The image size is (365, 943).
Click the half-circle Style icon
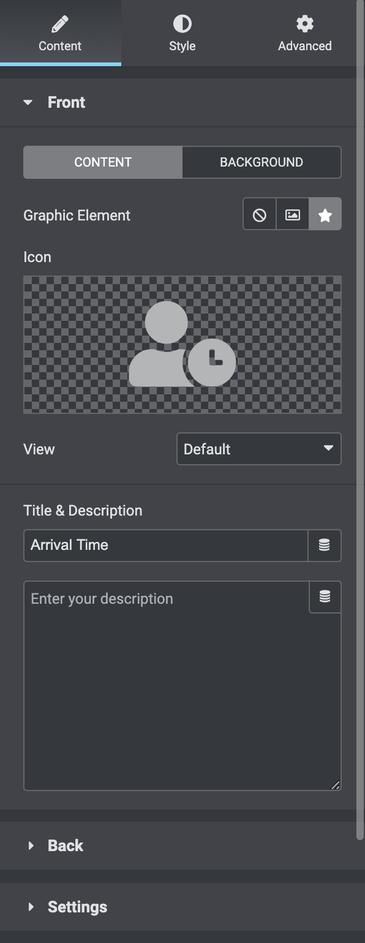[182, 24]
